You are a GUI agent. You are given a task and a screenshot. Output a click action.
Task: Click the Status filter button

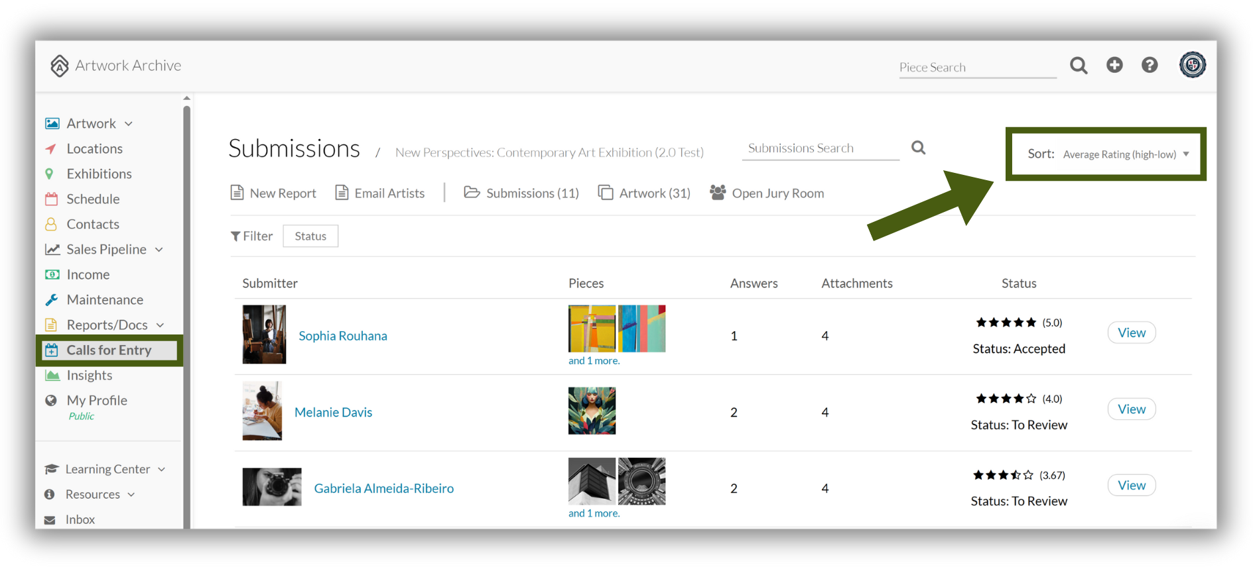pyautogui.click(x=310, y=236)
